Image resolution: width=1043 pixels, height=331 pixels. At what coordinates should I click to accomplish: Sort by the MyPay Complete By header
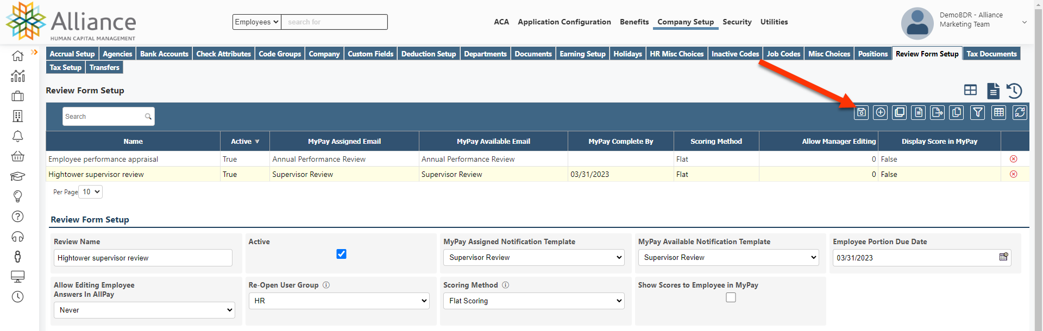point(621,141)
